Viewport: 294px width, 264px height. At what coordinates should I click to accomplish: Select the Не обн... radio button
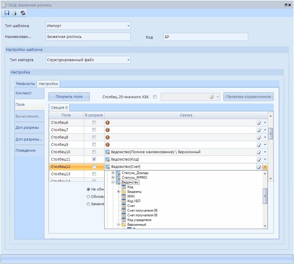88,190
